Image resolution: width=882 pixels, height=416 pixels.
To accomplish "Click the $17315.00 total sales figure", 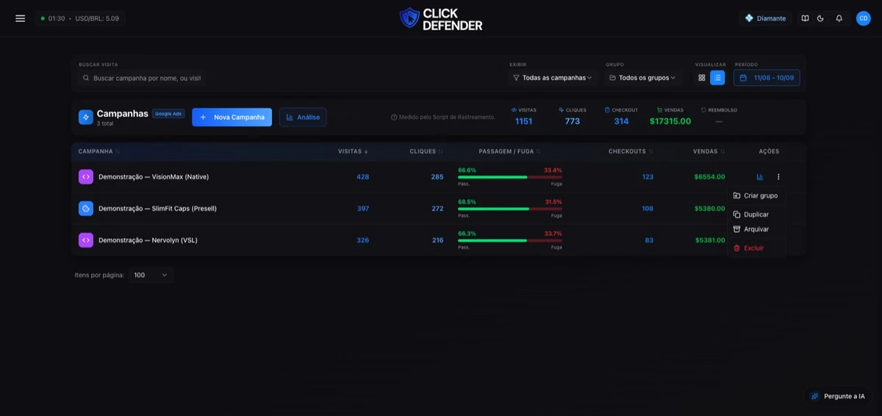I will click(x=670, y=121).
